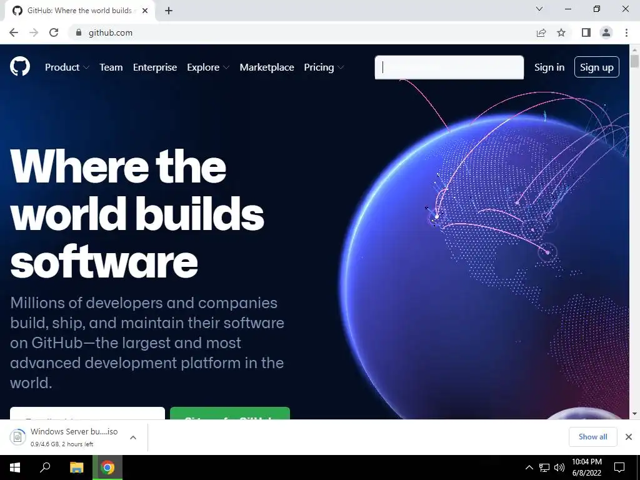
Task: Click the Sign in link
Action: point(549,67)
